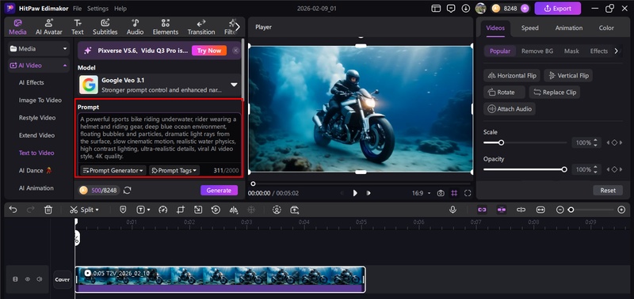The image size is (634, 299).
Task: Show more top tabs with right chevron
Action: pyautogui.click(x=238, y=27)
